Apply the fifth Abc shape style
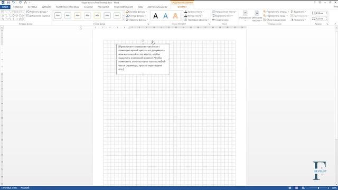 coord(97,15)
